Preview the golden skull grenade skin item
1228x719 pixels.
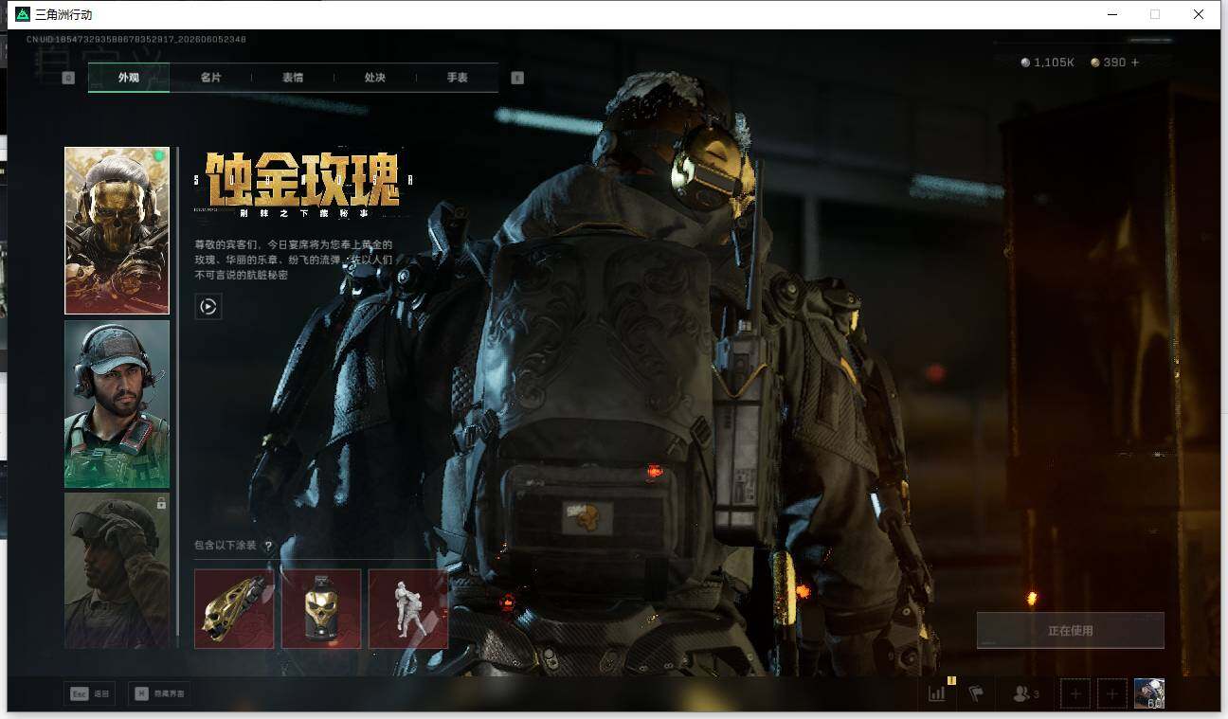click(321, 609)
